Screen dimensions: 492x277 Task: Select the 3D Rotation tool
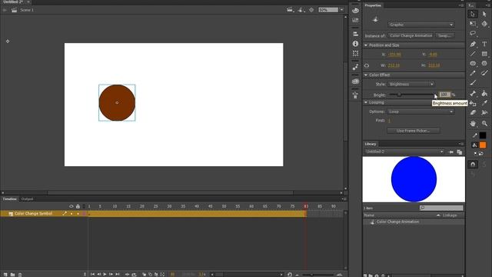[x=484, y=24]
